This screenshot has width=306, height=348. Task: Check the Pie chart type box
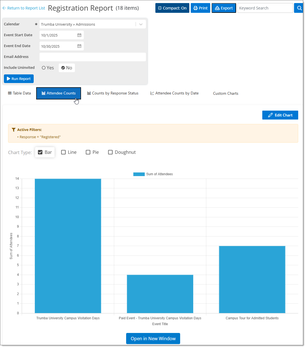click(x=88, y=152)
